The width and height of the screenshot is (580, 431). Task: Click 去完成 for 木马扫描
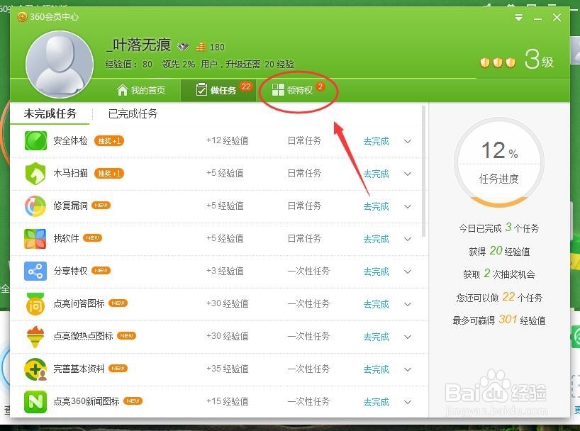tap(377, 174)
